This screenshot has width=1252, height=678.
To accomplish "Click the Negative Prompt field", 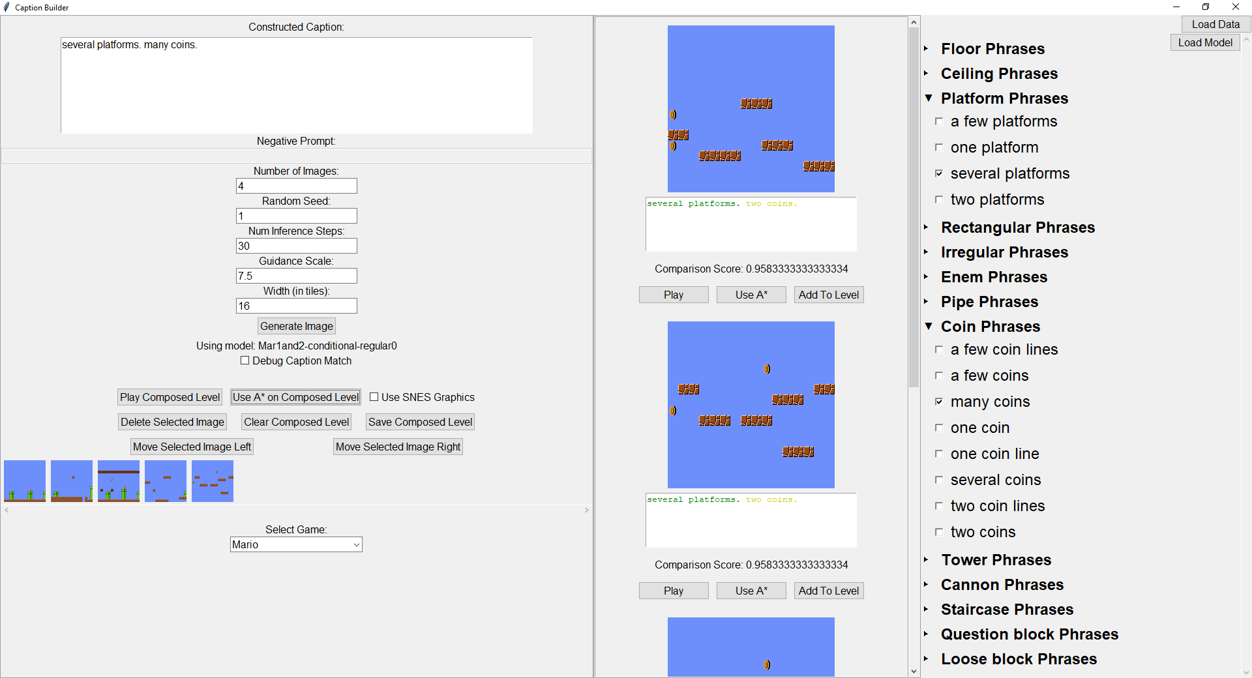I will 297,156.
